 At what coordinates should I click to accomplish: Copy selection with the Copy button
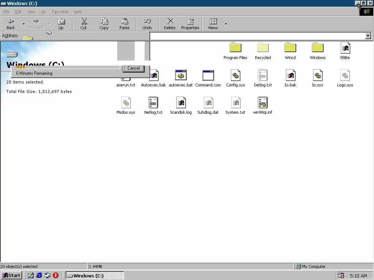tap(104, 24)
